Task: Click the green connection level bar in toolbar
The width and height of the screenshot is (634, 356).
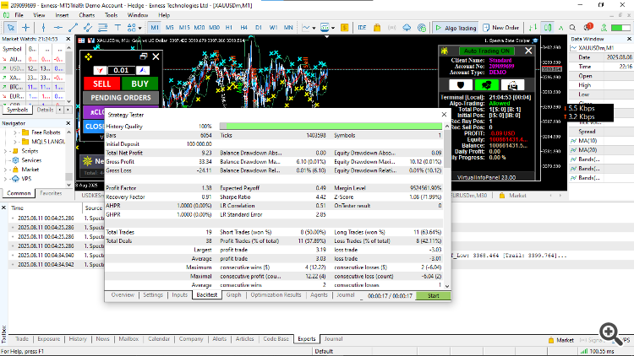Action: [620, 28]
